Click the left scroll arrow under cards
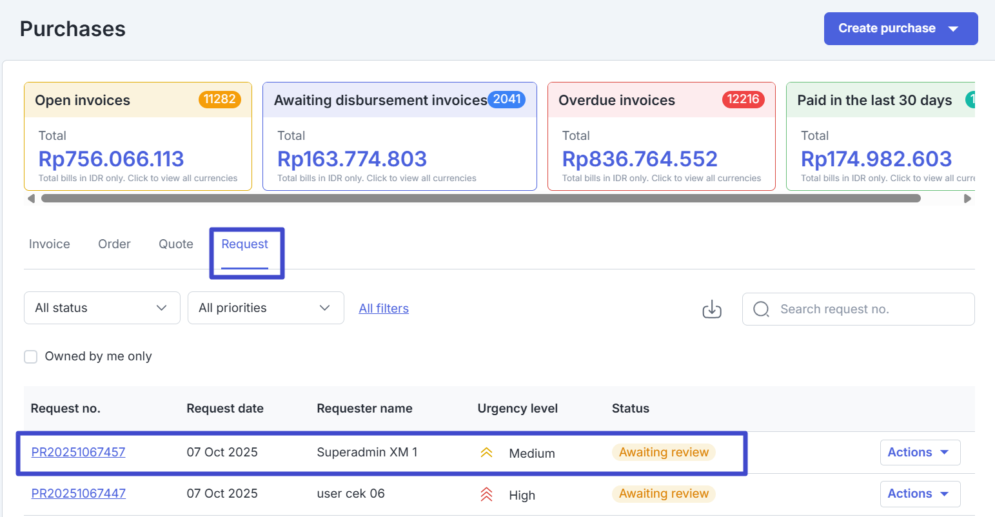The image size is (995, 517). pyautogui.click(x=31, y=199)
